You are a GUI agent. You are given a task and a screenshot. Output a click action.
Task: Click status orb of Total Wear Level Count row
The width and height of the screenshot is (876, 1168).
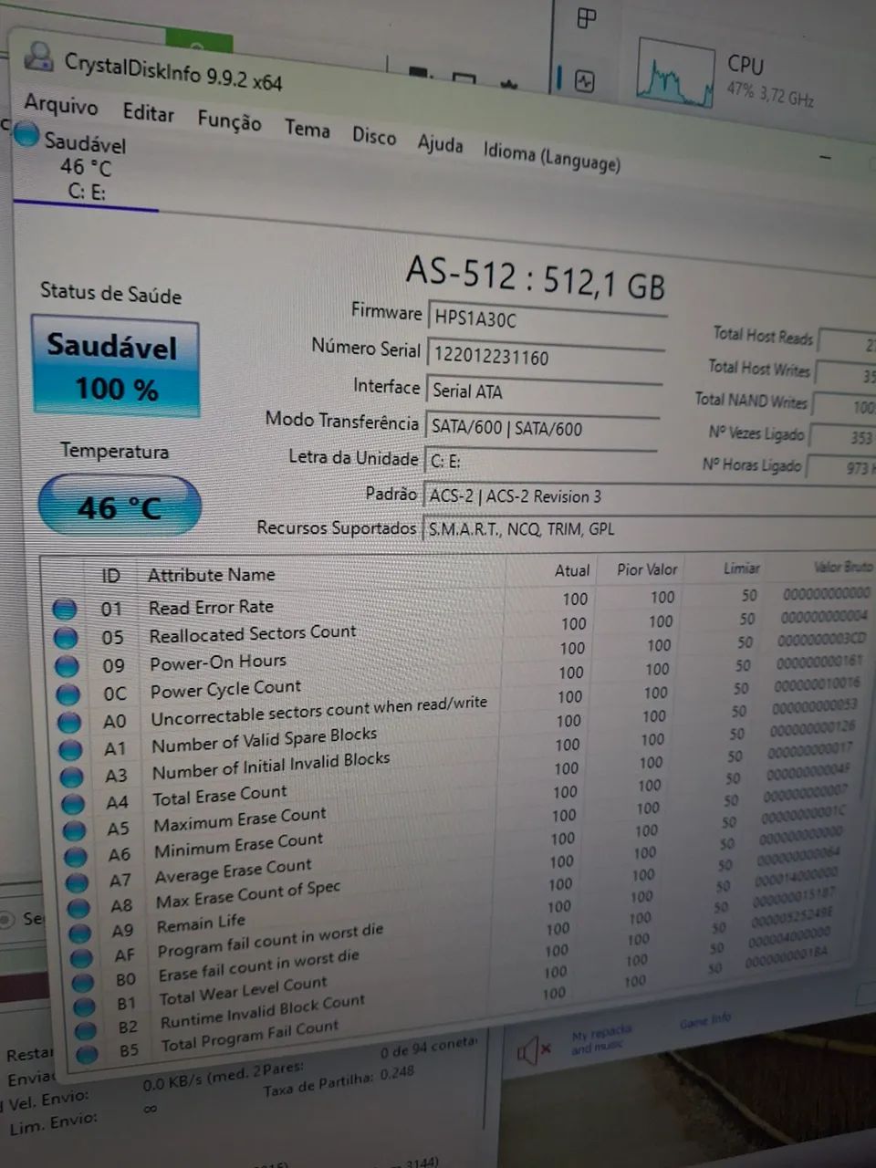click(x=85, y=1006)
